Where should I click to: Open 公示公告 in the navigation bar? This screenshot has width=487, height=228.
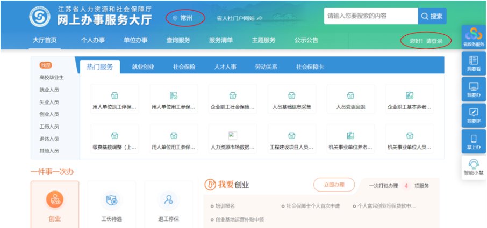click(306, 40)
